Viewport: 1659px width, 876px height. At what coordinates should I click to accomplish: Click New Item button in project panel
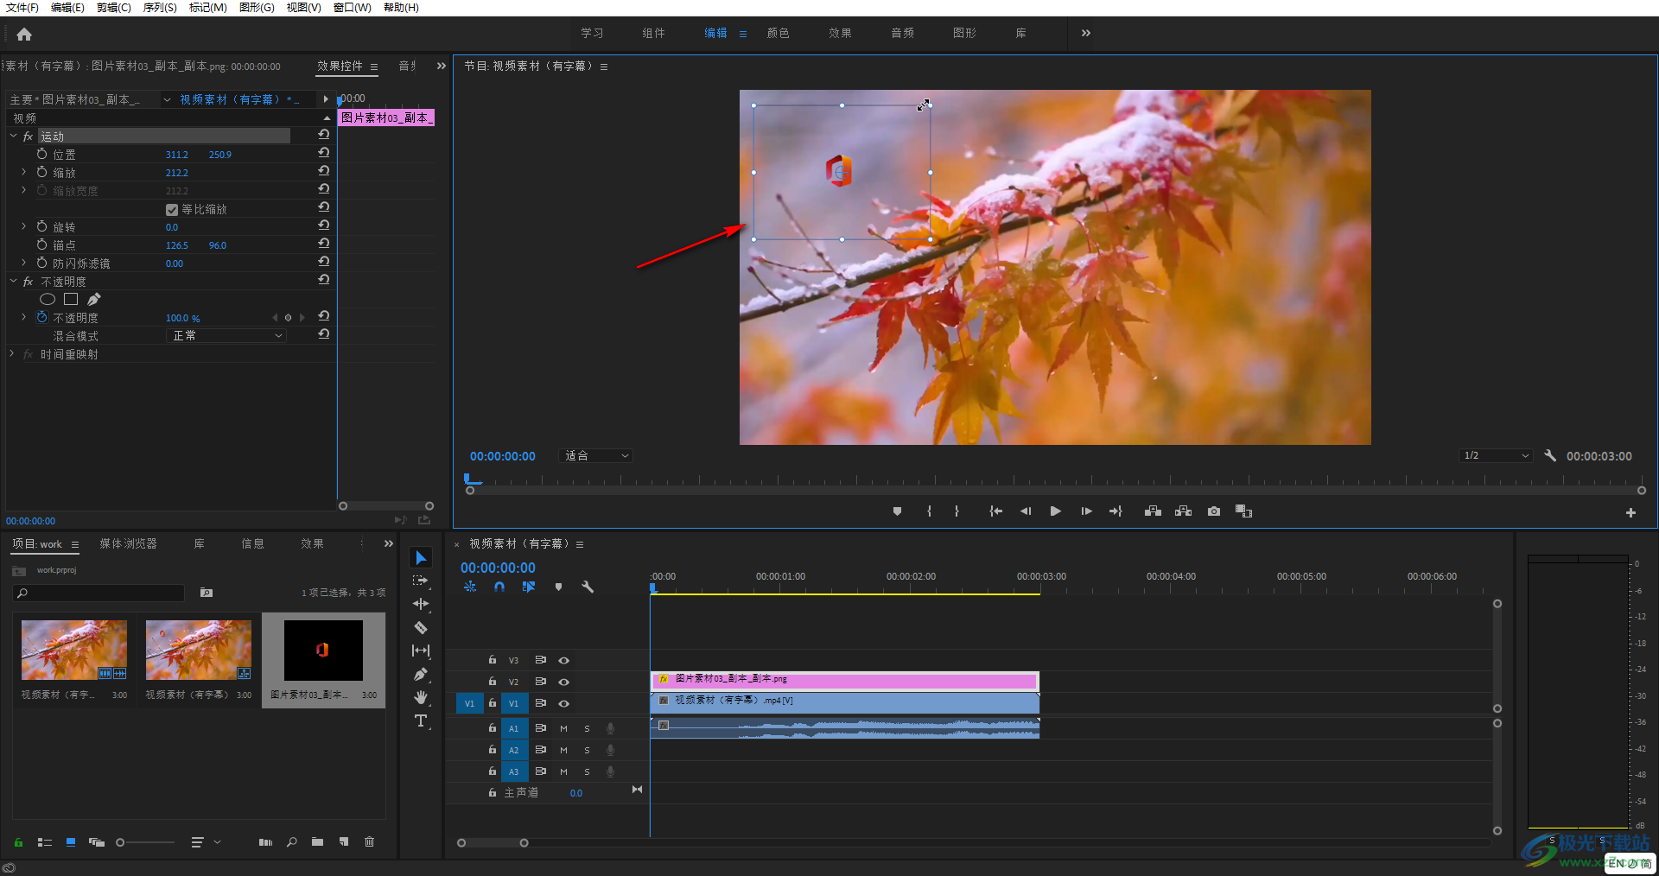click(344, 841)
